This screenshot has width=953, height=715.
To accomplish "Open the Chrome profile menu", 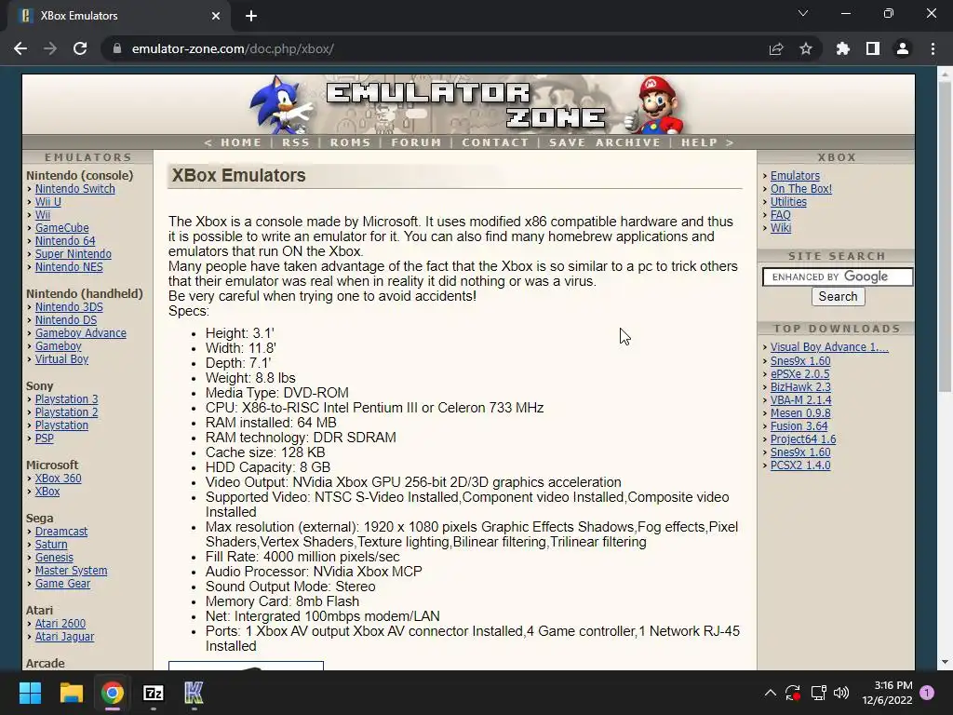I will (x=903, y=48).
